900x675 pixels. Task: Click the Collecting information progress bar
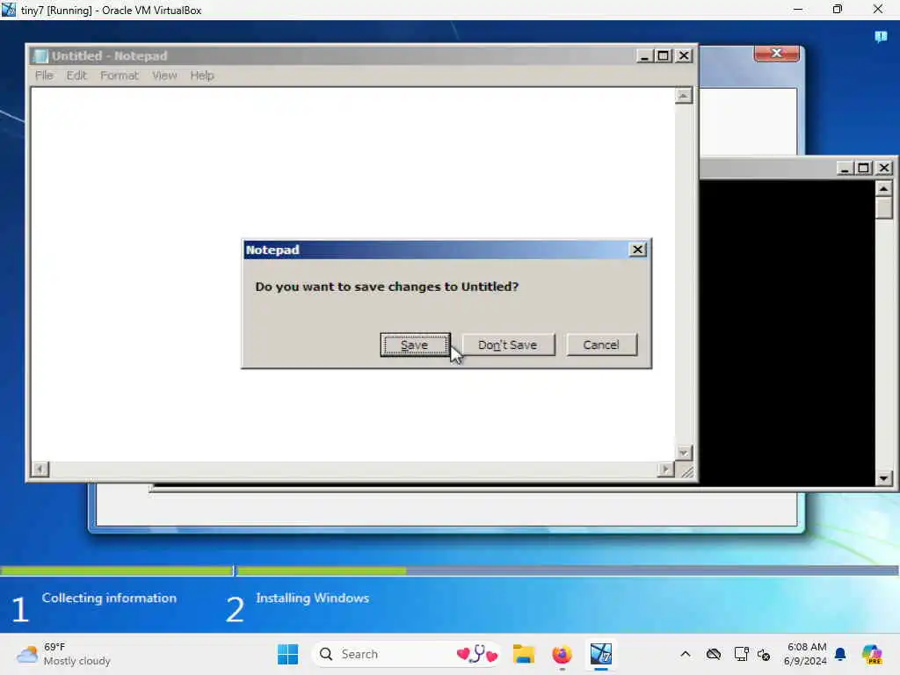117,570
